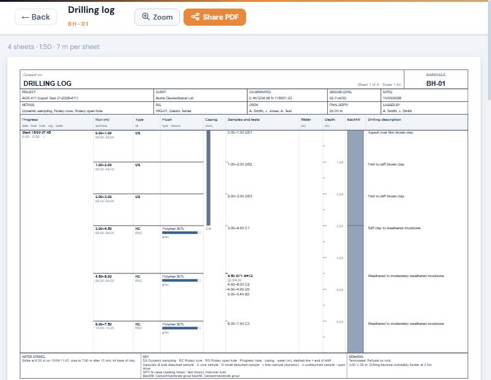Click sample '2.00–3.00 DS3'

click(x=240, y=196)
